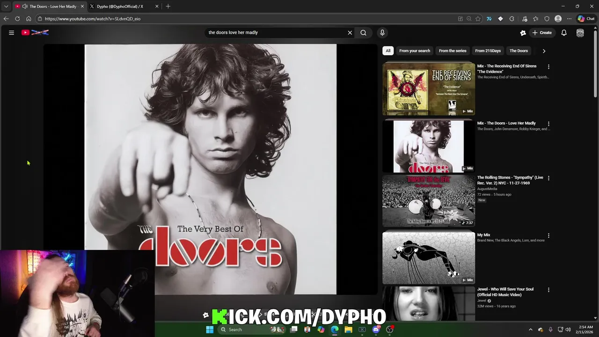Open the tab search dropdown arrow

pos(6,7)
